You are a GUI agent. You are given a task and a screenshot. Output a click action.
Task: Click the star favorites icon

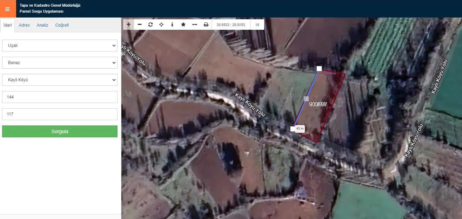click(183, 25)
